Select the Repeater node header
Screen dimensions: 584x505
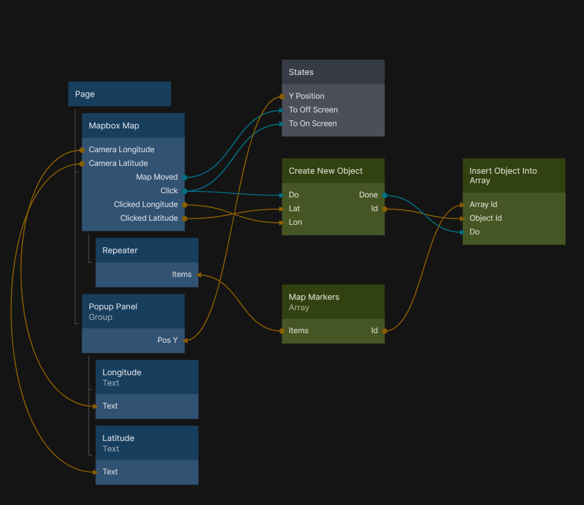[x=147, y=250]
